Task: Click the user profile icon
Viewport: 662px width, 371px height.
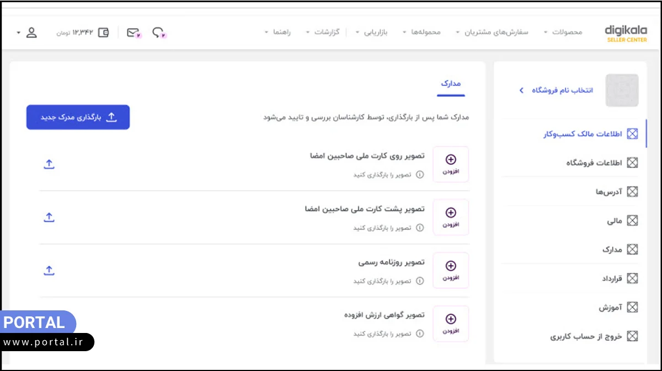Action: pyautogui.click(x=31, y=31)
